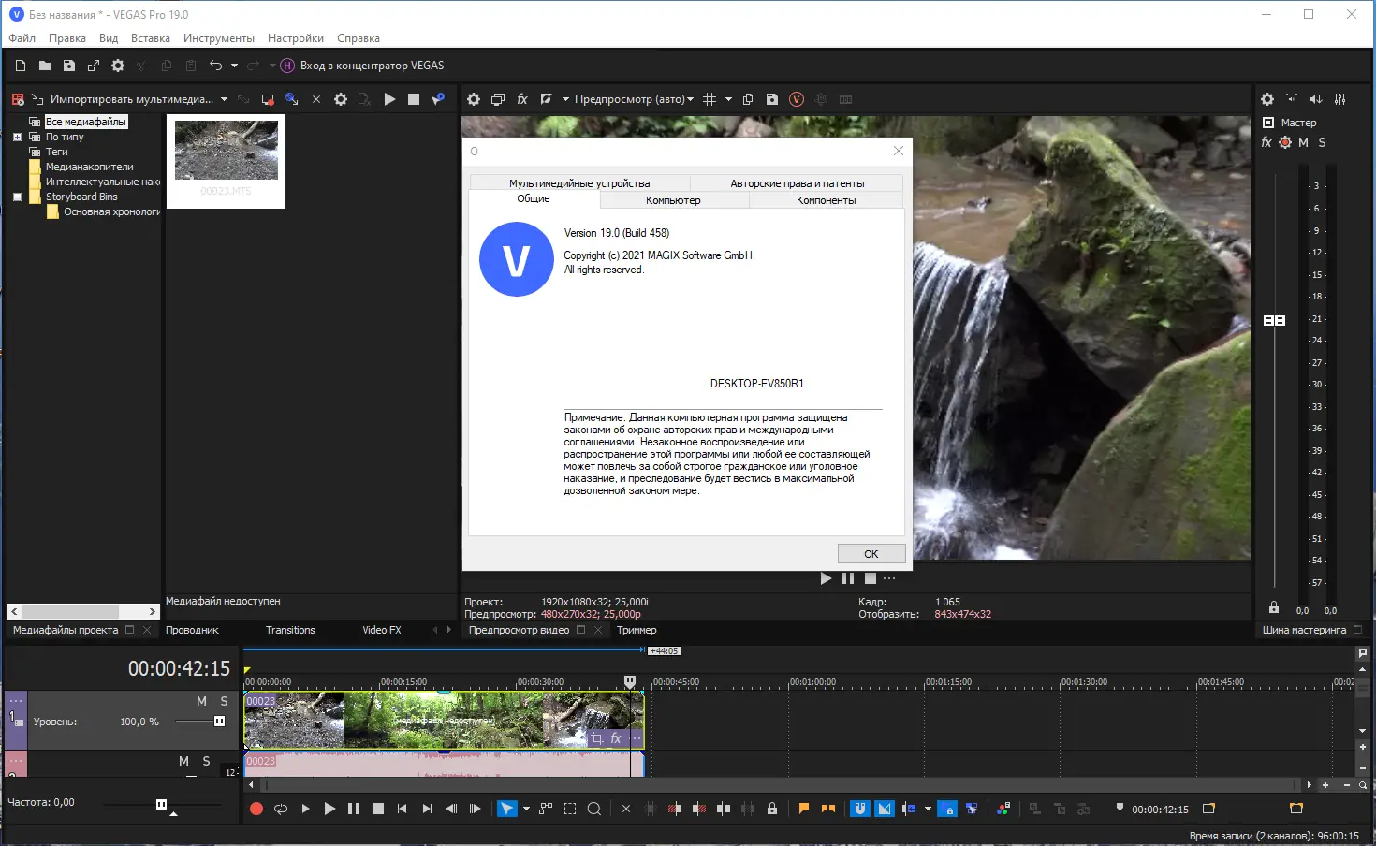The height and width of the screenshot is (846, 1376).
Task: Switch to the Проводник tab
Action: coord(192,630)
